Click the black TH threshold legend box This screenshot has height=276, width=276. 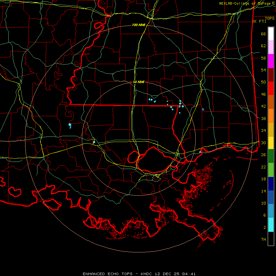271,239
